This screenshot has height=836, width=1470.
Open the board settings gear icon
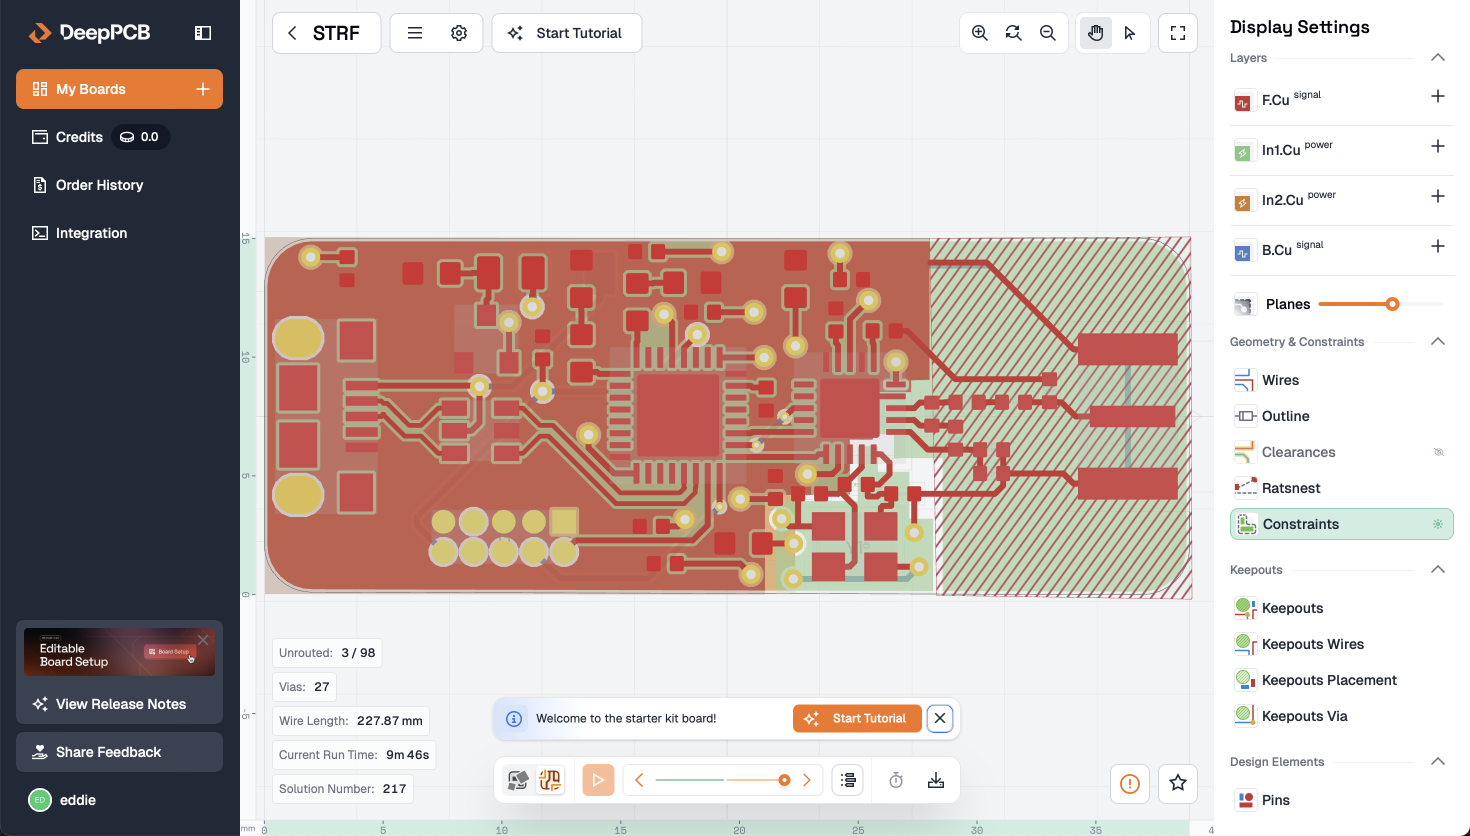pyautogui.click(x=458, y=32)
